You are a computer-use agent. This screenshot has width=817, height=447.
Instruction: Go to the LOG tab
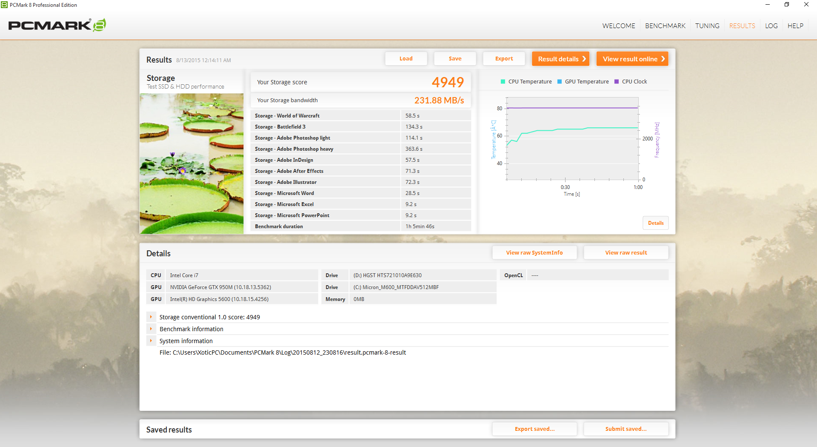coord(771,26)
